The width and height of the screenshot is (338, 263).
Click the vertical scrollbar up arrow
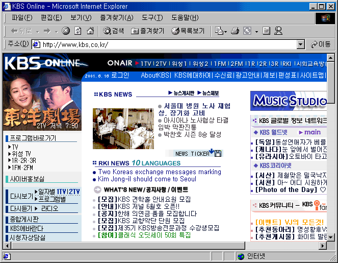coord(331,58)
